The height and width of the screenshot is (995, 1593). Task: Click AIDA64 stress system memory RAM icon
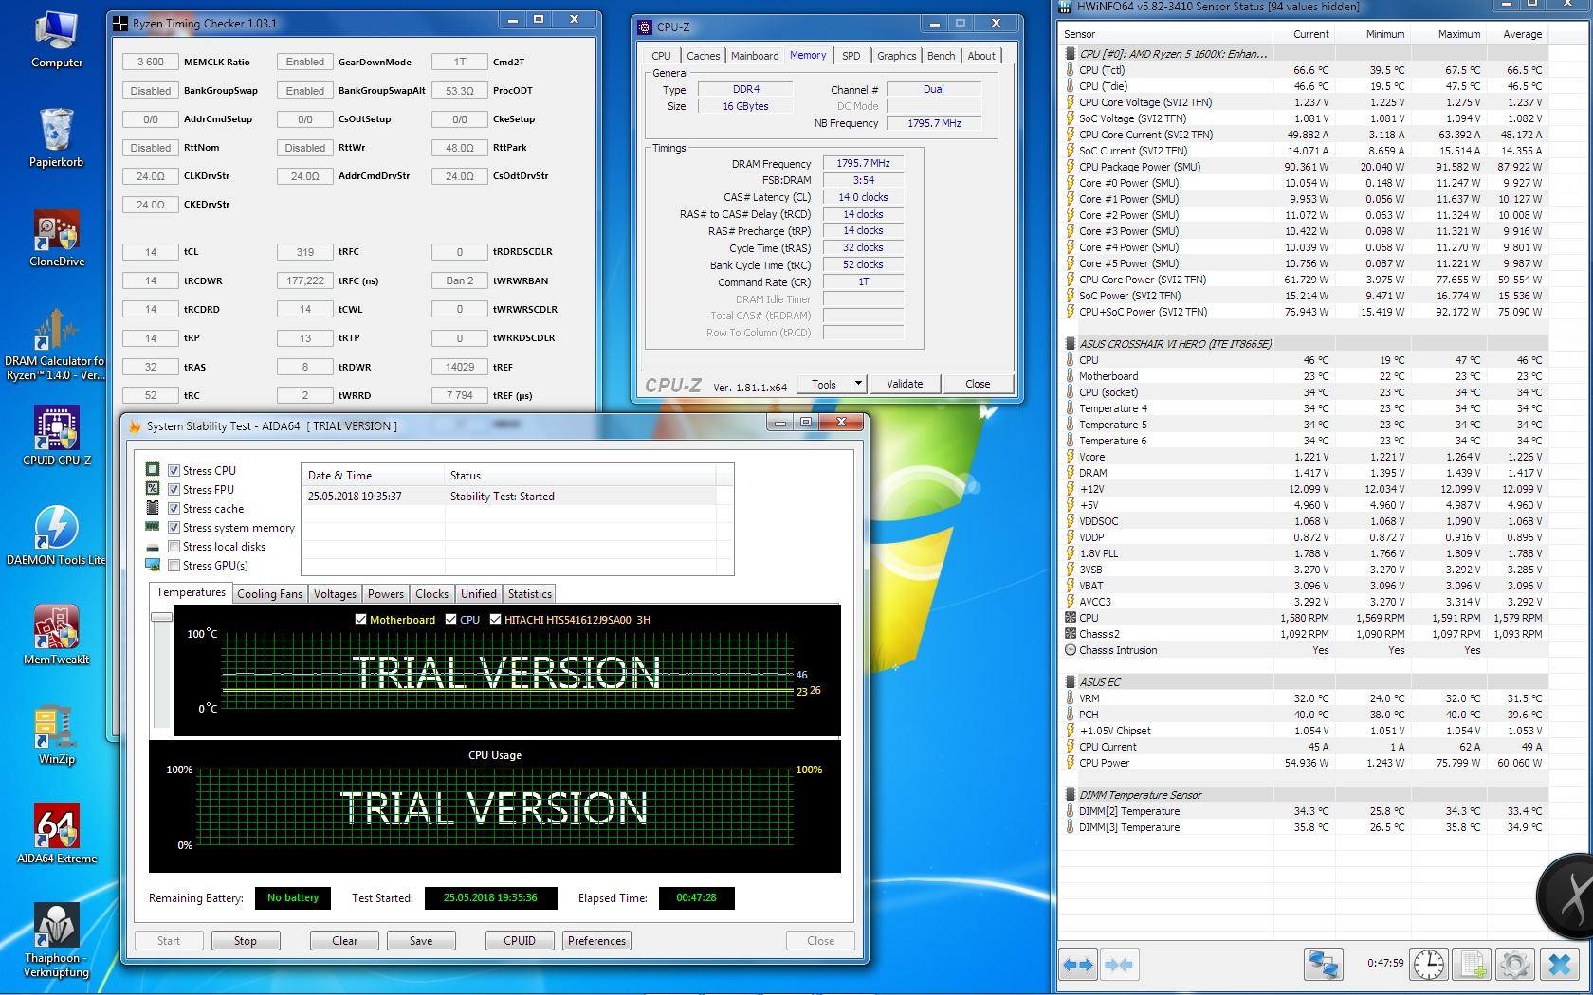(153, 527)
